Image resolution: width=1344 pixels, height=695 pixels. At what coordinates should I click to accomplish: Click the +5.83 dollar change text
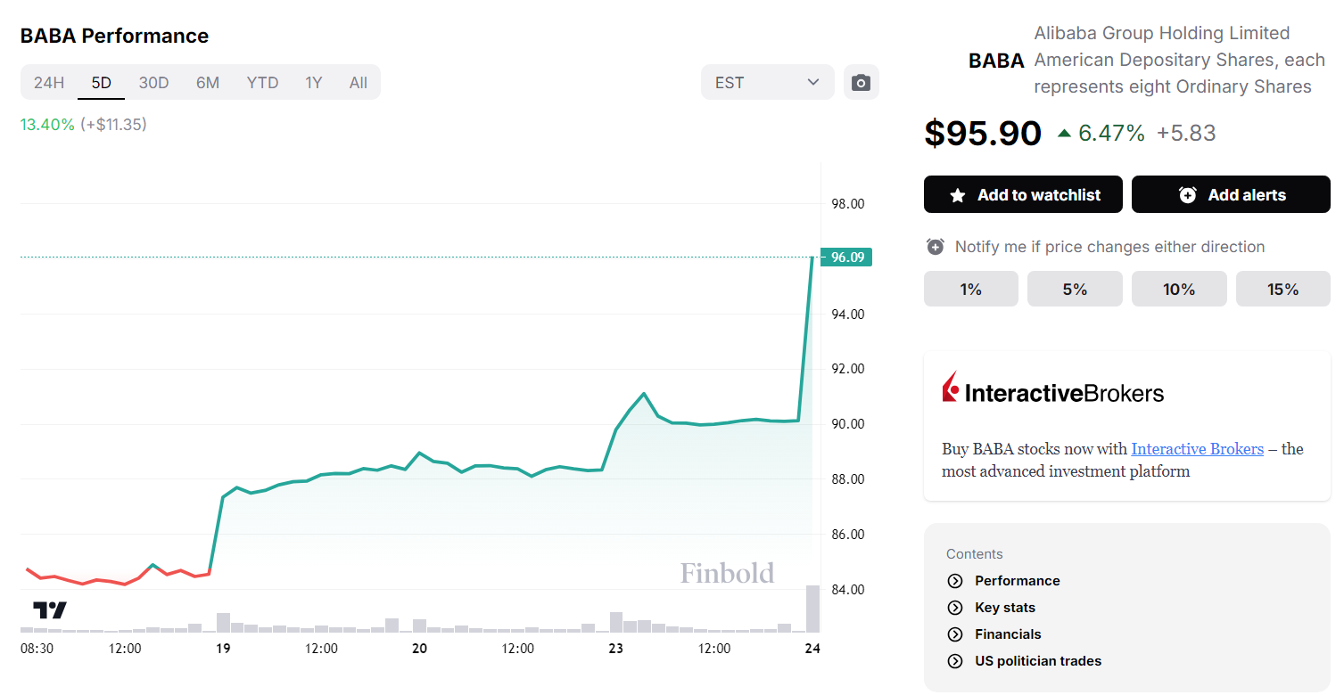[x=1186, y=134]
